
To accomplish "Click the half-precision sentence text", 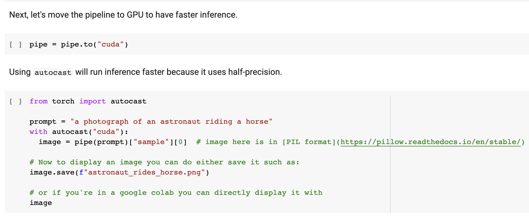I will pyautogui.click(x=178, y=72).
